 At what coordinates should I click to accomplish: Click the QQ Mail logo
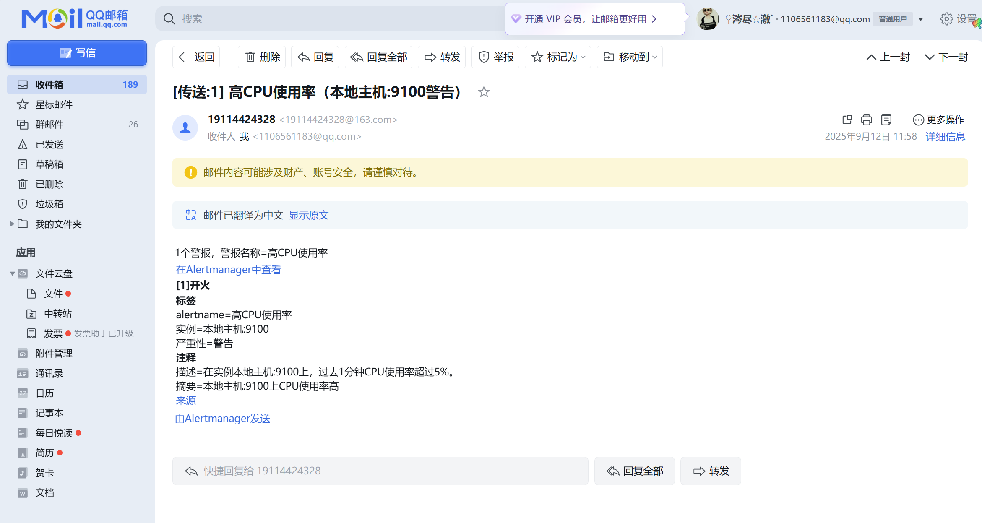(75, 18)
